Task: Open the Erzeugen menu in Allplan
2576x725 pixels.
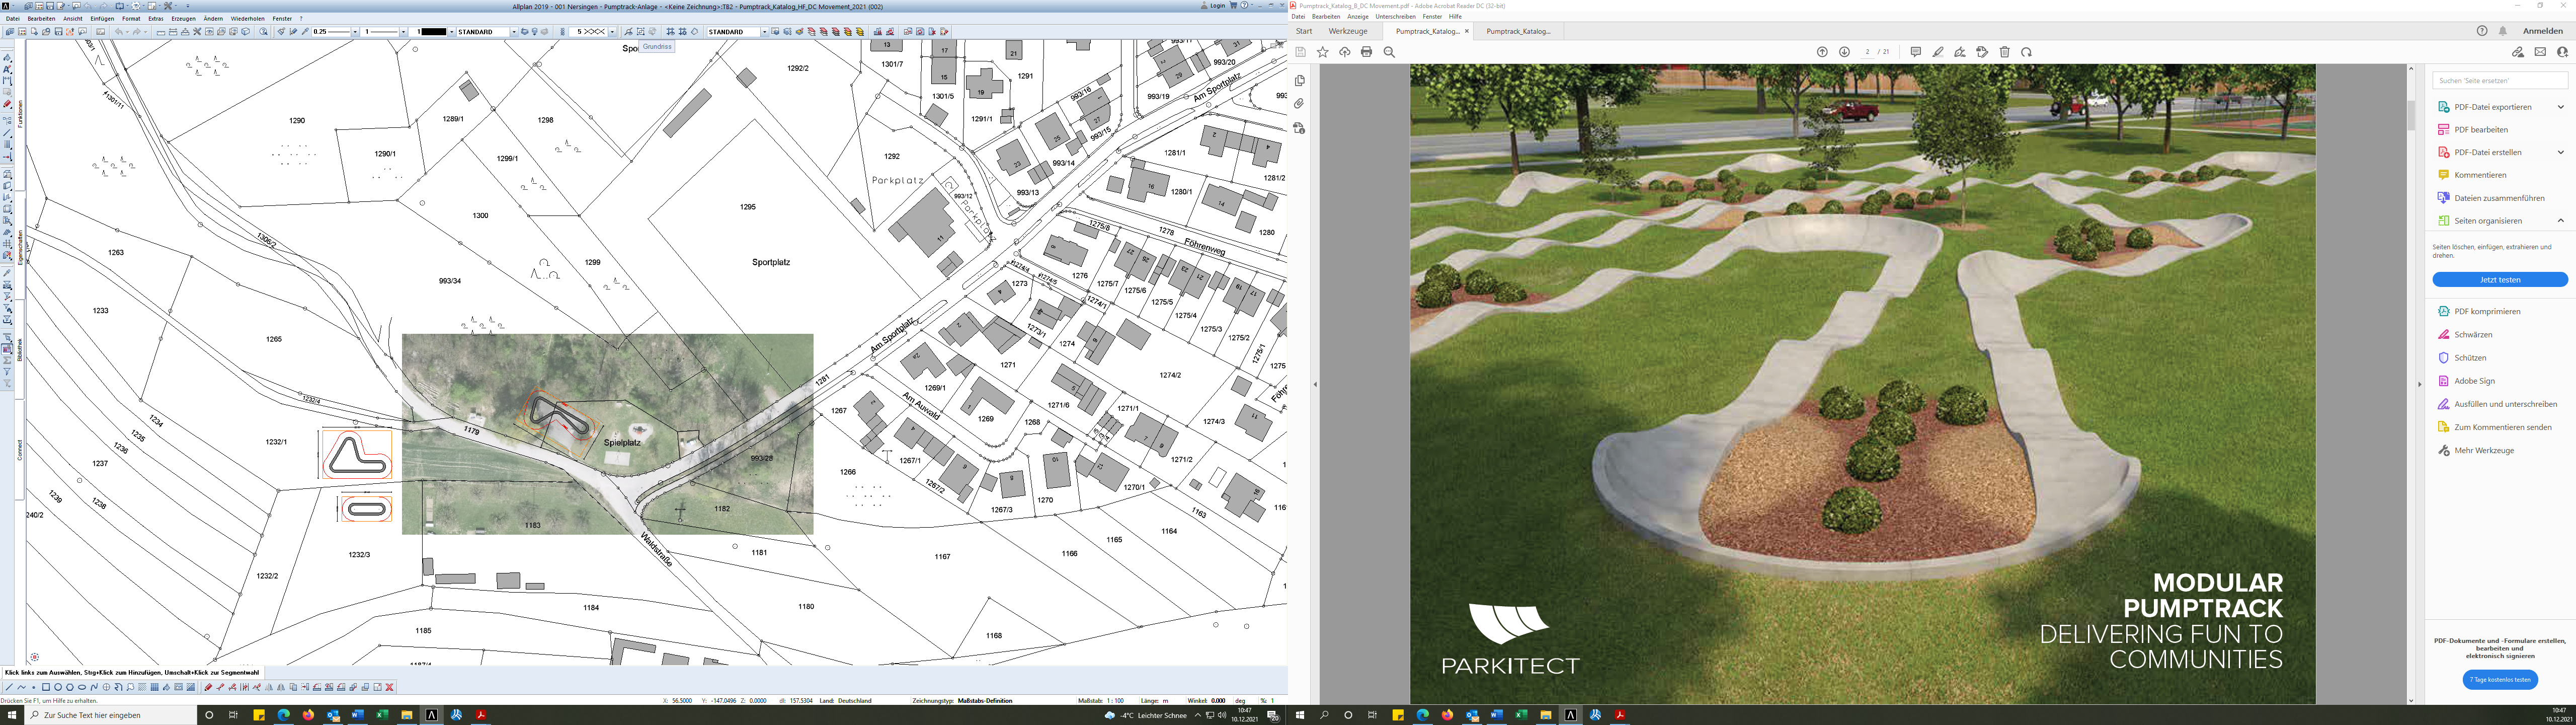Action: (x=183, y=18)
